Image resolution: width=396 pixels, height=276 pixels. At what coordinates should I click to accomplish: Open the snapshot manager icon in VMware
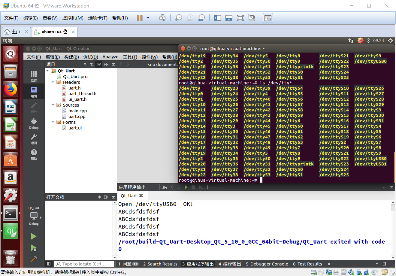pyautogui.click(x=201, y=18)
